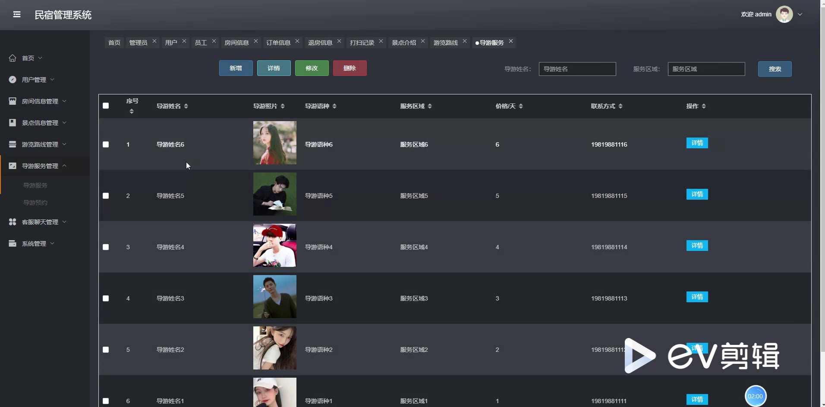The image size is (825, 407).
Task: Click the red 删除 button
Action: click(x=350, y=68)
